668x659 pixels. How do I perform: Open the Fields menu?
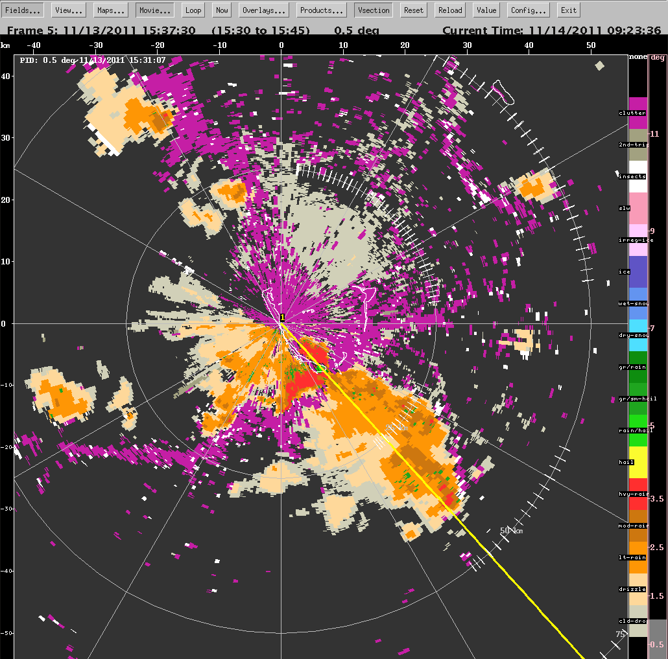24,10
